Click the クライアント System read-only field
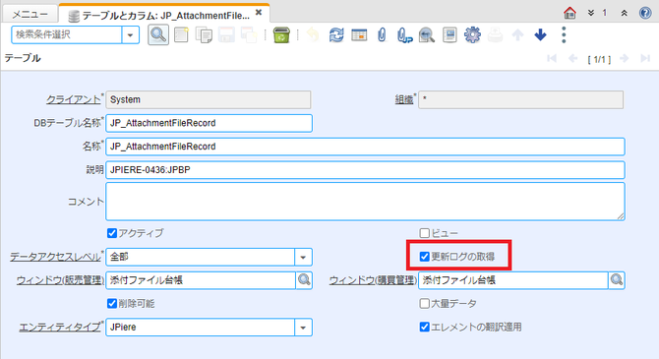The image size is (659, 359). pyautogui.click(x=209, y=99)
